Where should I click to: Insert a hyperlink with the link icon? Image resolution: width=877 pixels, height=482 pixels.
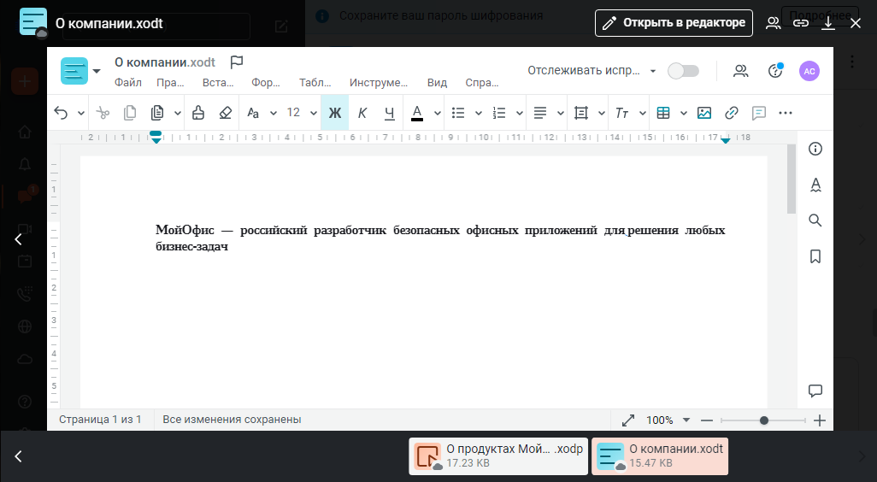click(x=732, y=113)
